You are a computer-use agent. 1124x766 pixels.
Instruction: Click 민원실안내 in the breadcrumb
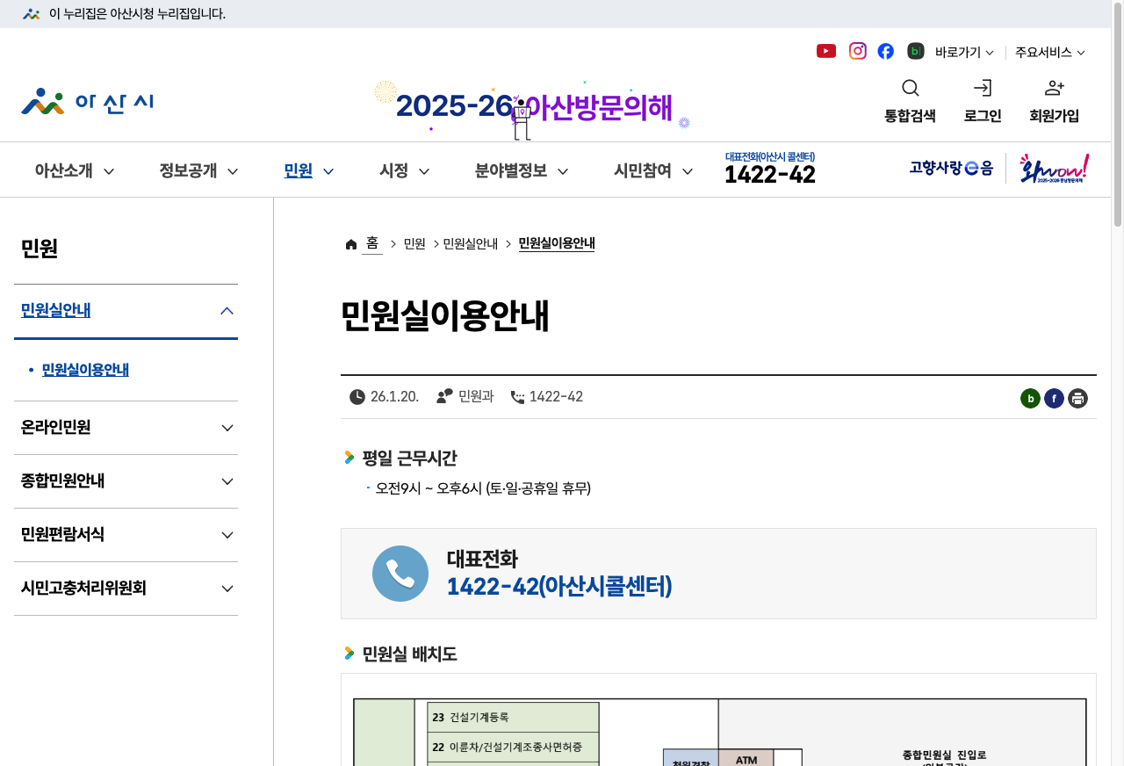click(x=471, y=244)
